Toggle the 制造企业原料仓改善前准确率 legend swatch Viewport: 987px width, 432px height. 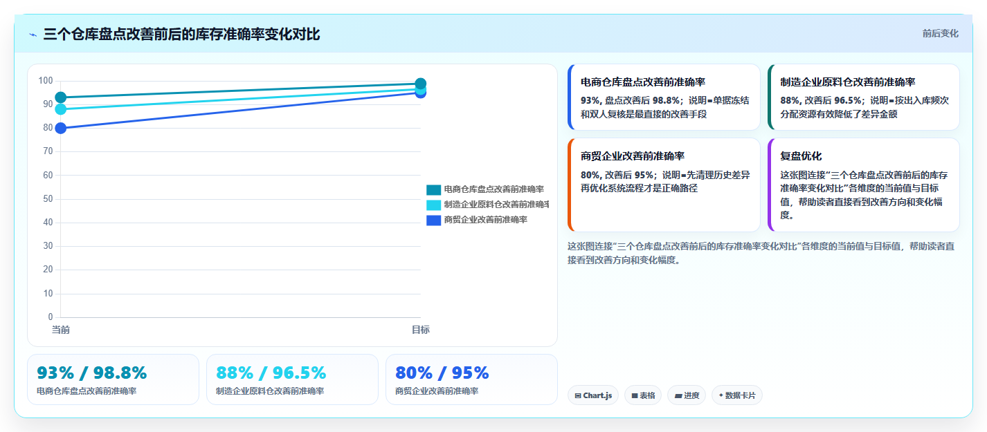433,205
